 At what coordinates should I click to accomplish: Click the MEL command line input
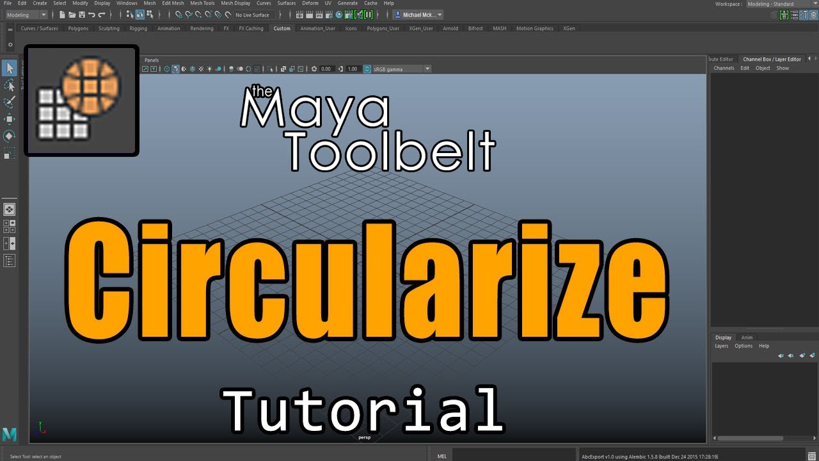pos(513,456)
